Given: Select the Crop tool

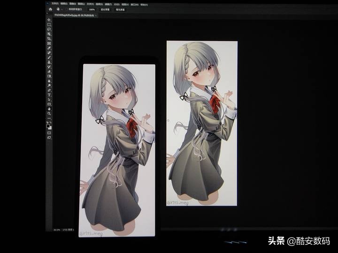Looking at the screenshot, I should click(x=49, y=39).
